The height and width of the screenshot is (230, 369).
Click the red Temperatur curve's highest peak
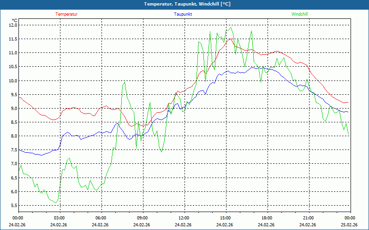[230, 39]
